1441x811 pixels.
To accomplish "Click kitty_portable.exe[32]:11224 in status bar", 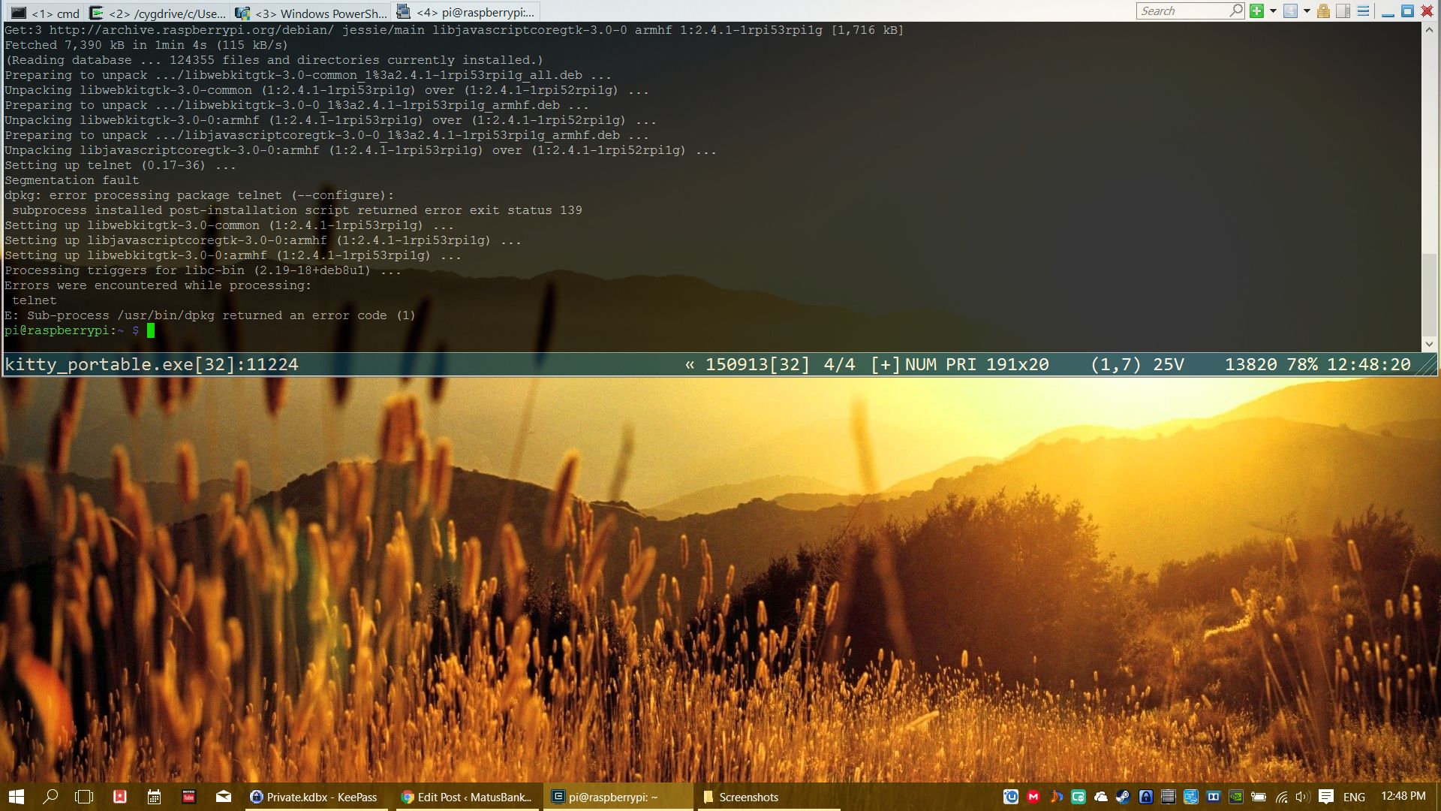I will pyautogui.click(x=152, y=364).
